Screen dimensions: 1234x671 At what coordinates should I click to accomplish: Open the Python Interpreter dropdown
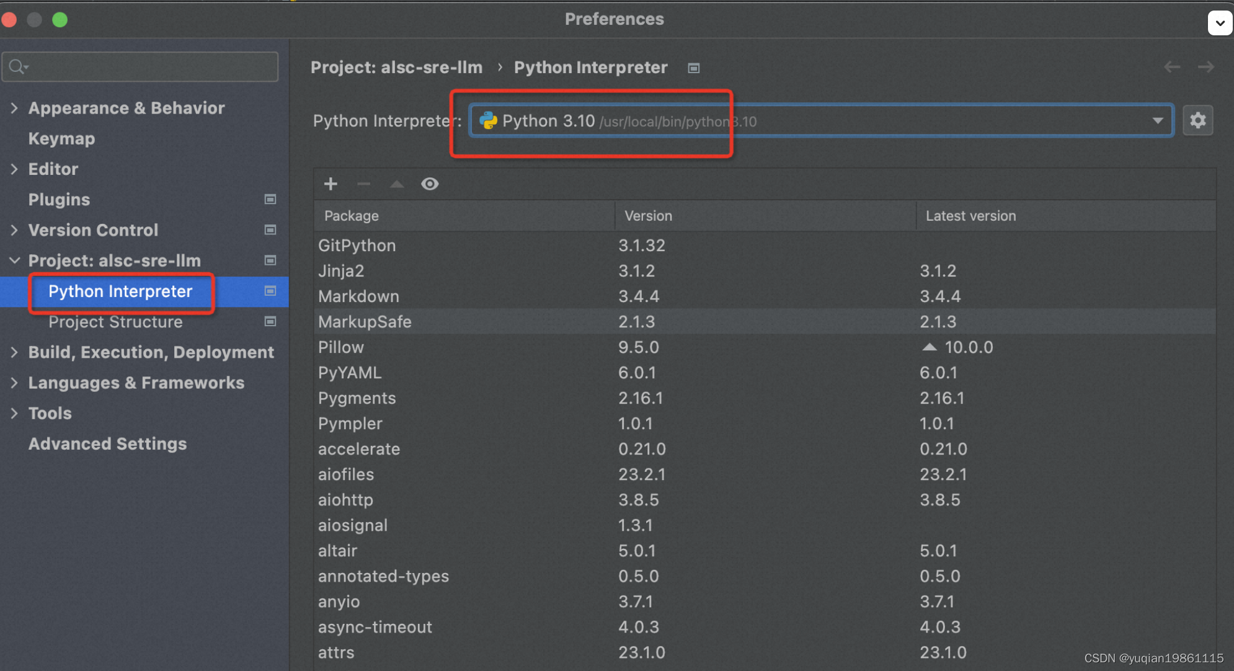click(x=1157, y=120)
